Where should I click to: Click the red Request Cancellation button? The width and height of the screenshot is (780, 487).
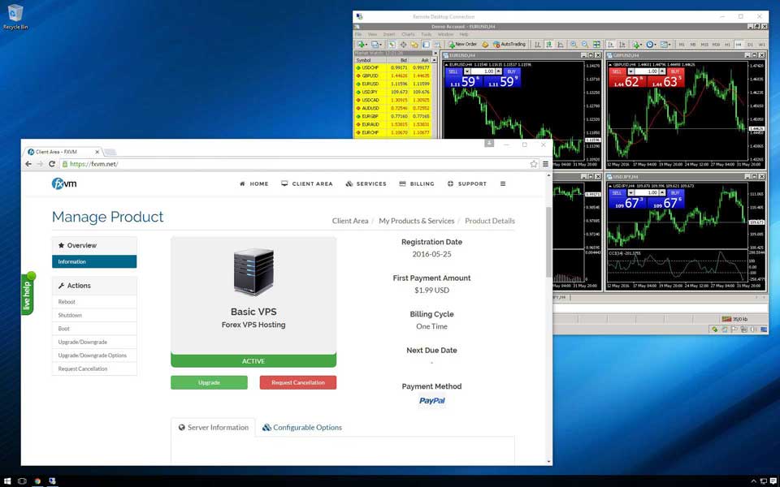(297, 382)
